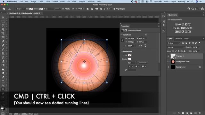The height and width of the screenshot is (115, 205).
Task: Create new group folder in Layers panel
Action: tap(191, 113)
